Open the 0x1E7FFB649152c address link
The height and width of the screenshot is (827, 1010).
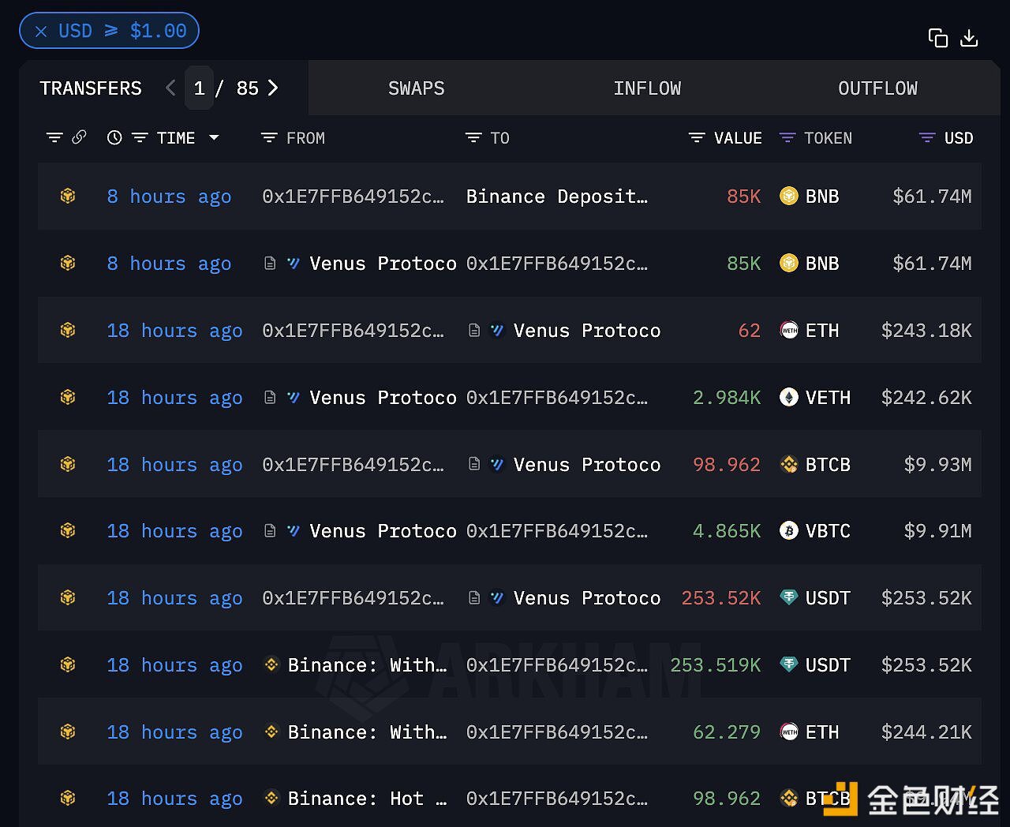pos(353,196)
